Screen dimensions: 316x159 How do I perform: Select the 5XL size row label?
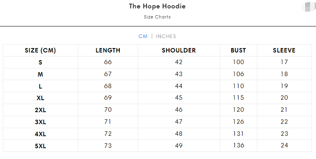click(40, 146)
